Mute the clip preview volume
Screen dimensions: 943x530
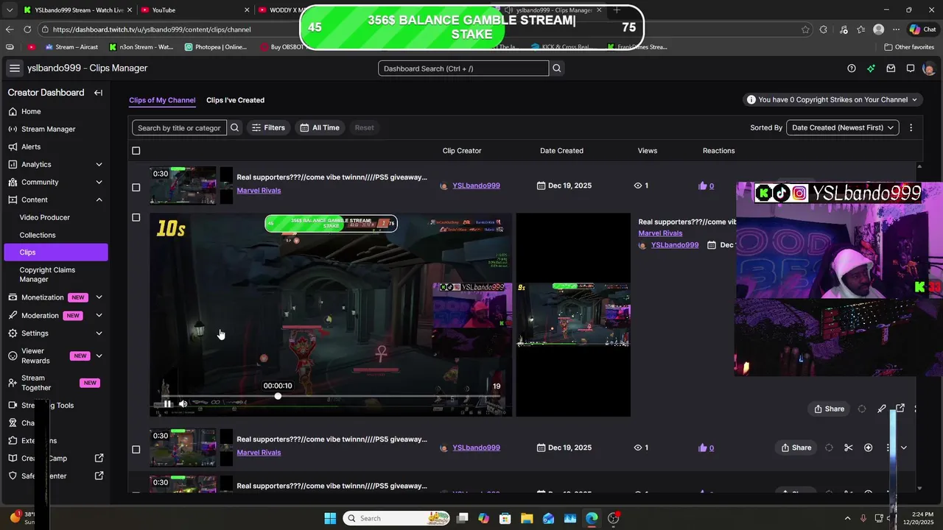coord(183,403)
